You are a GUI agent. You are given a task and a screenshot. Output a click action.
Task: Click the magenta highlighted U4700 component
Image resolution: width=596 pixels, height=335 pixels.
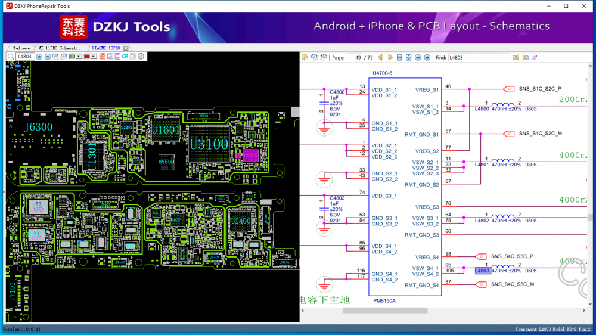coord(251,155)
